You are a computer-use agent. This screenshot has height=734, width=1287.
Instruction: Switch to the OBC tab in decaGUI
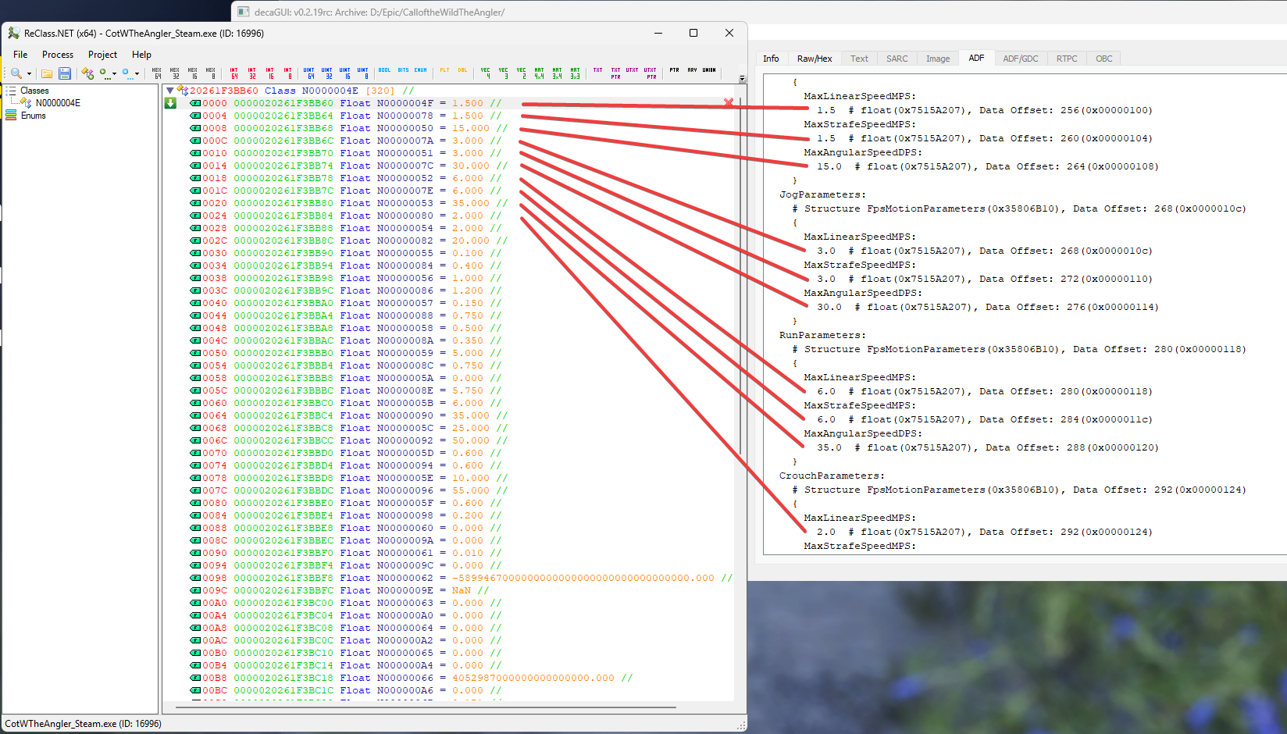1104,59
